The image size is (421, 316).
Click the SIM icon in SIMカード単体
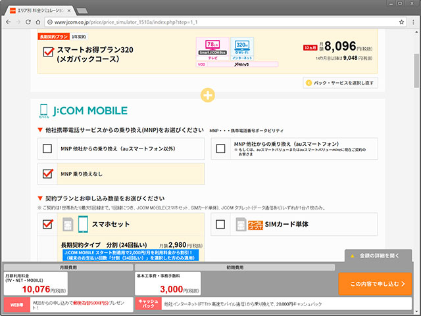(241, 224)
